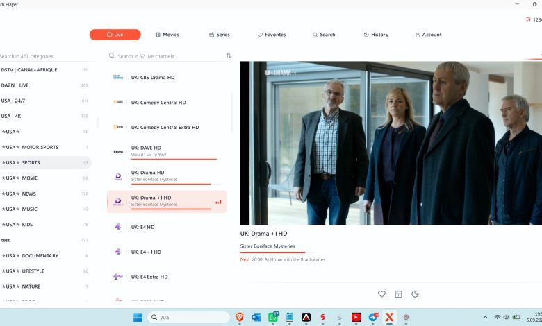Open the WhatsApp icon in the taskbar

(x=273, y=317)
